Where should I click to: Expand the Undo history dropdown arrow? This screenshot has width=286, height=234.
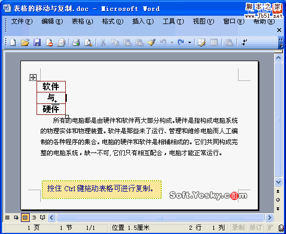tap(172, 42)
